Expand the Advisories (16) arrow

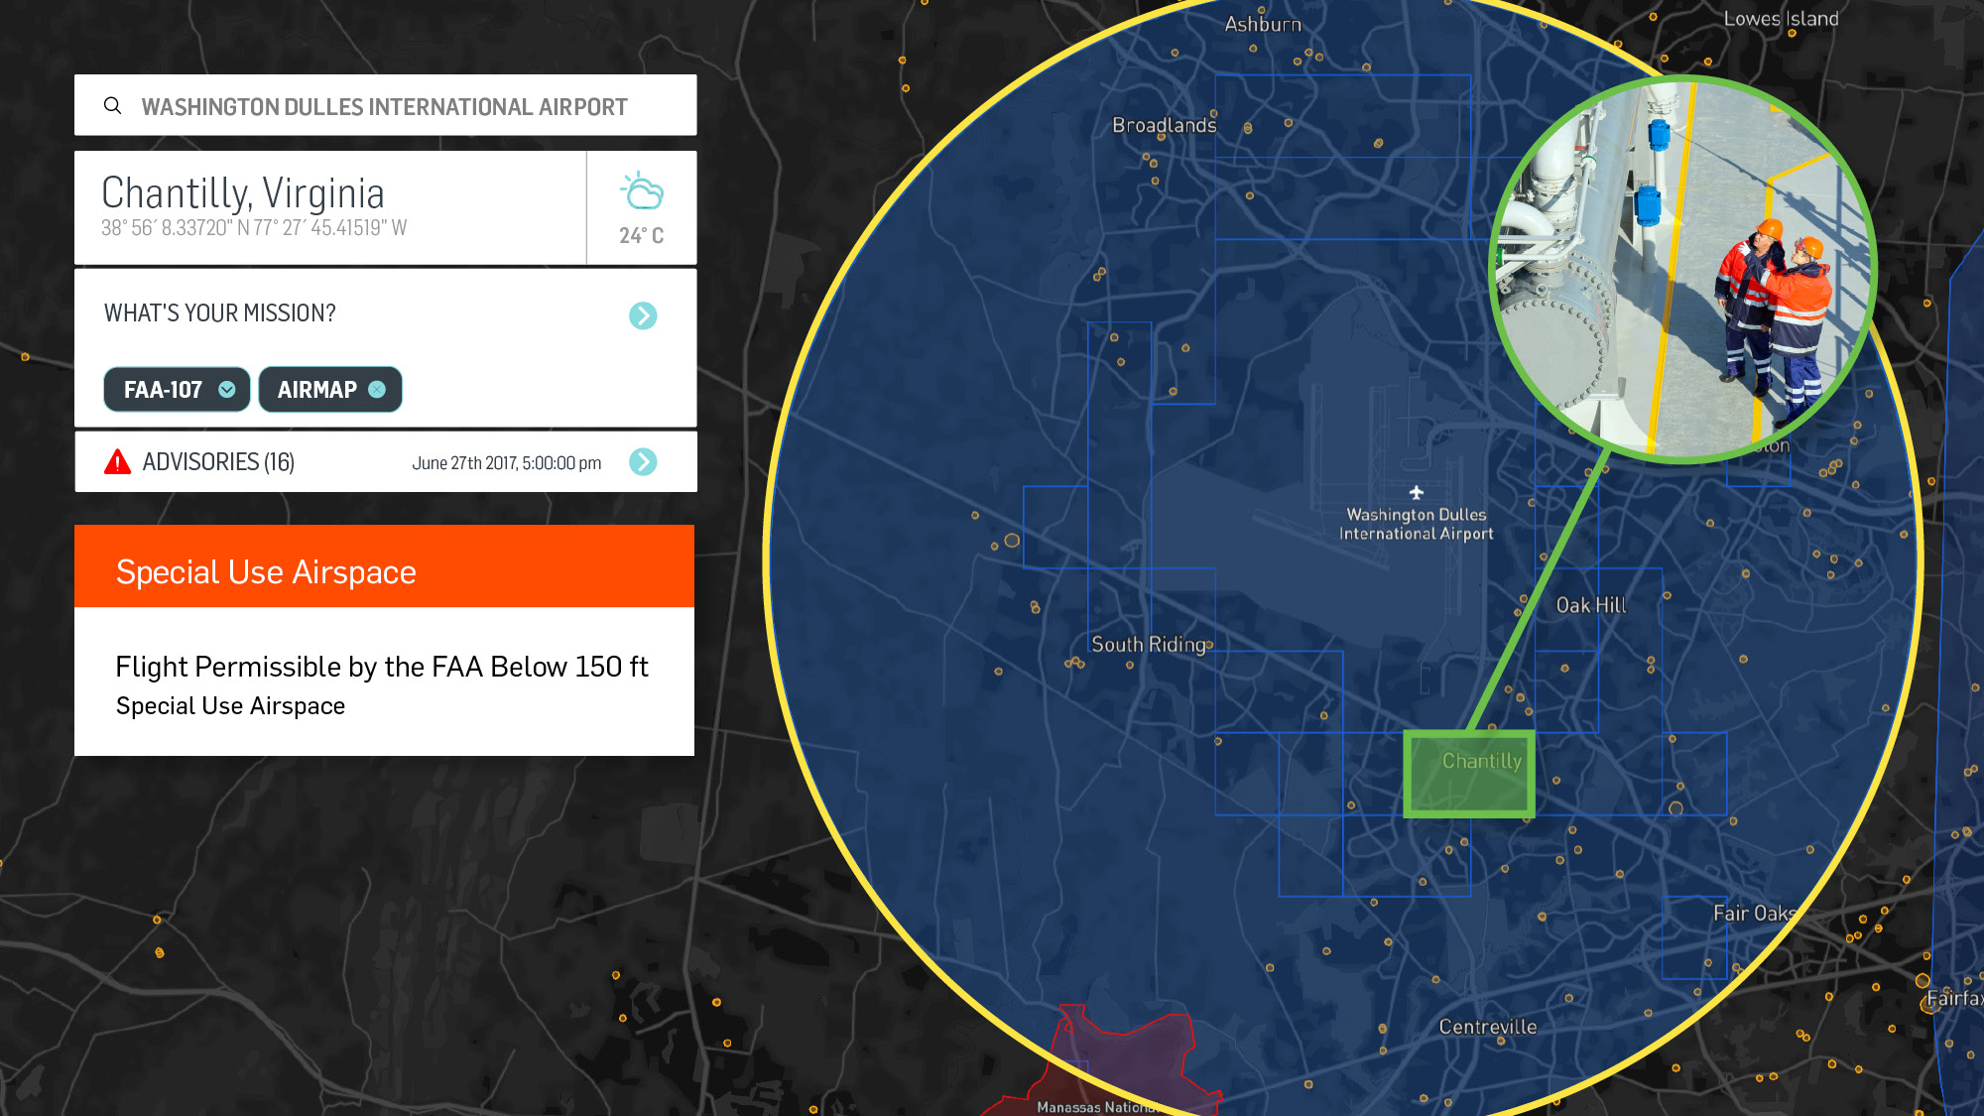(643, 461)
